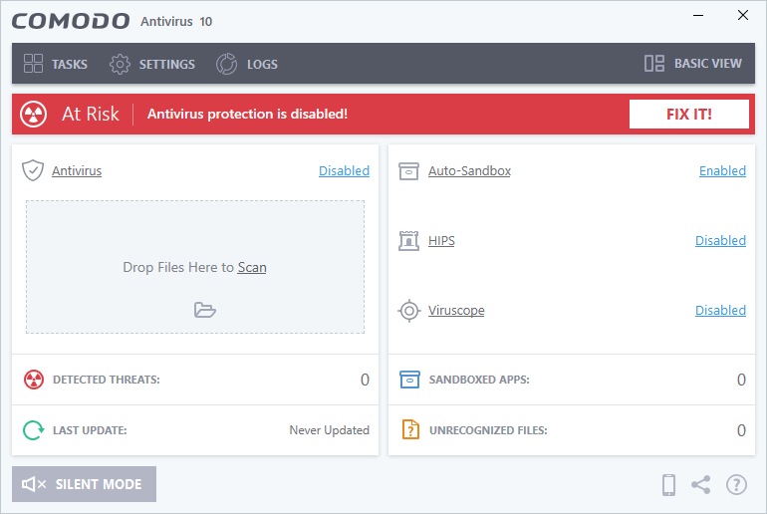Click the HIPS castle icon
Viewport: 767px width, 514px height.
408,241
